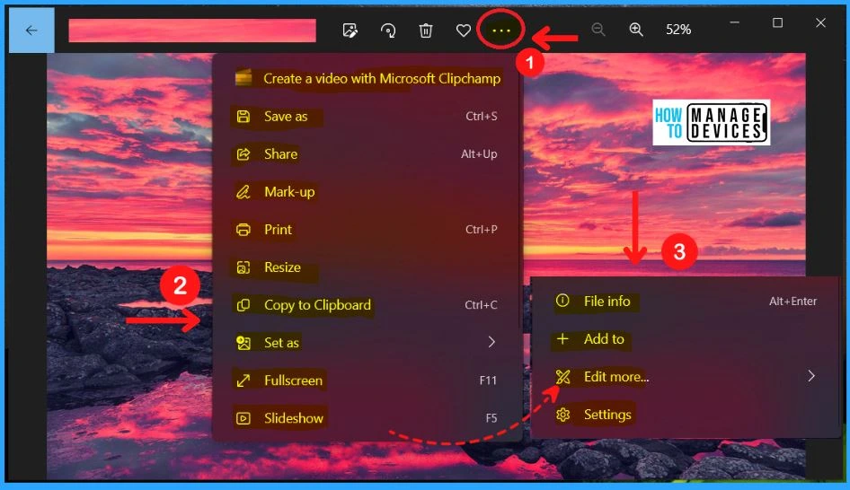Close the Photos window

click(820, 22)
